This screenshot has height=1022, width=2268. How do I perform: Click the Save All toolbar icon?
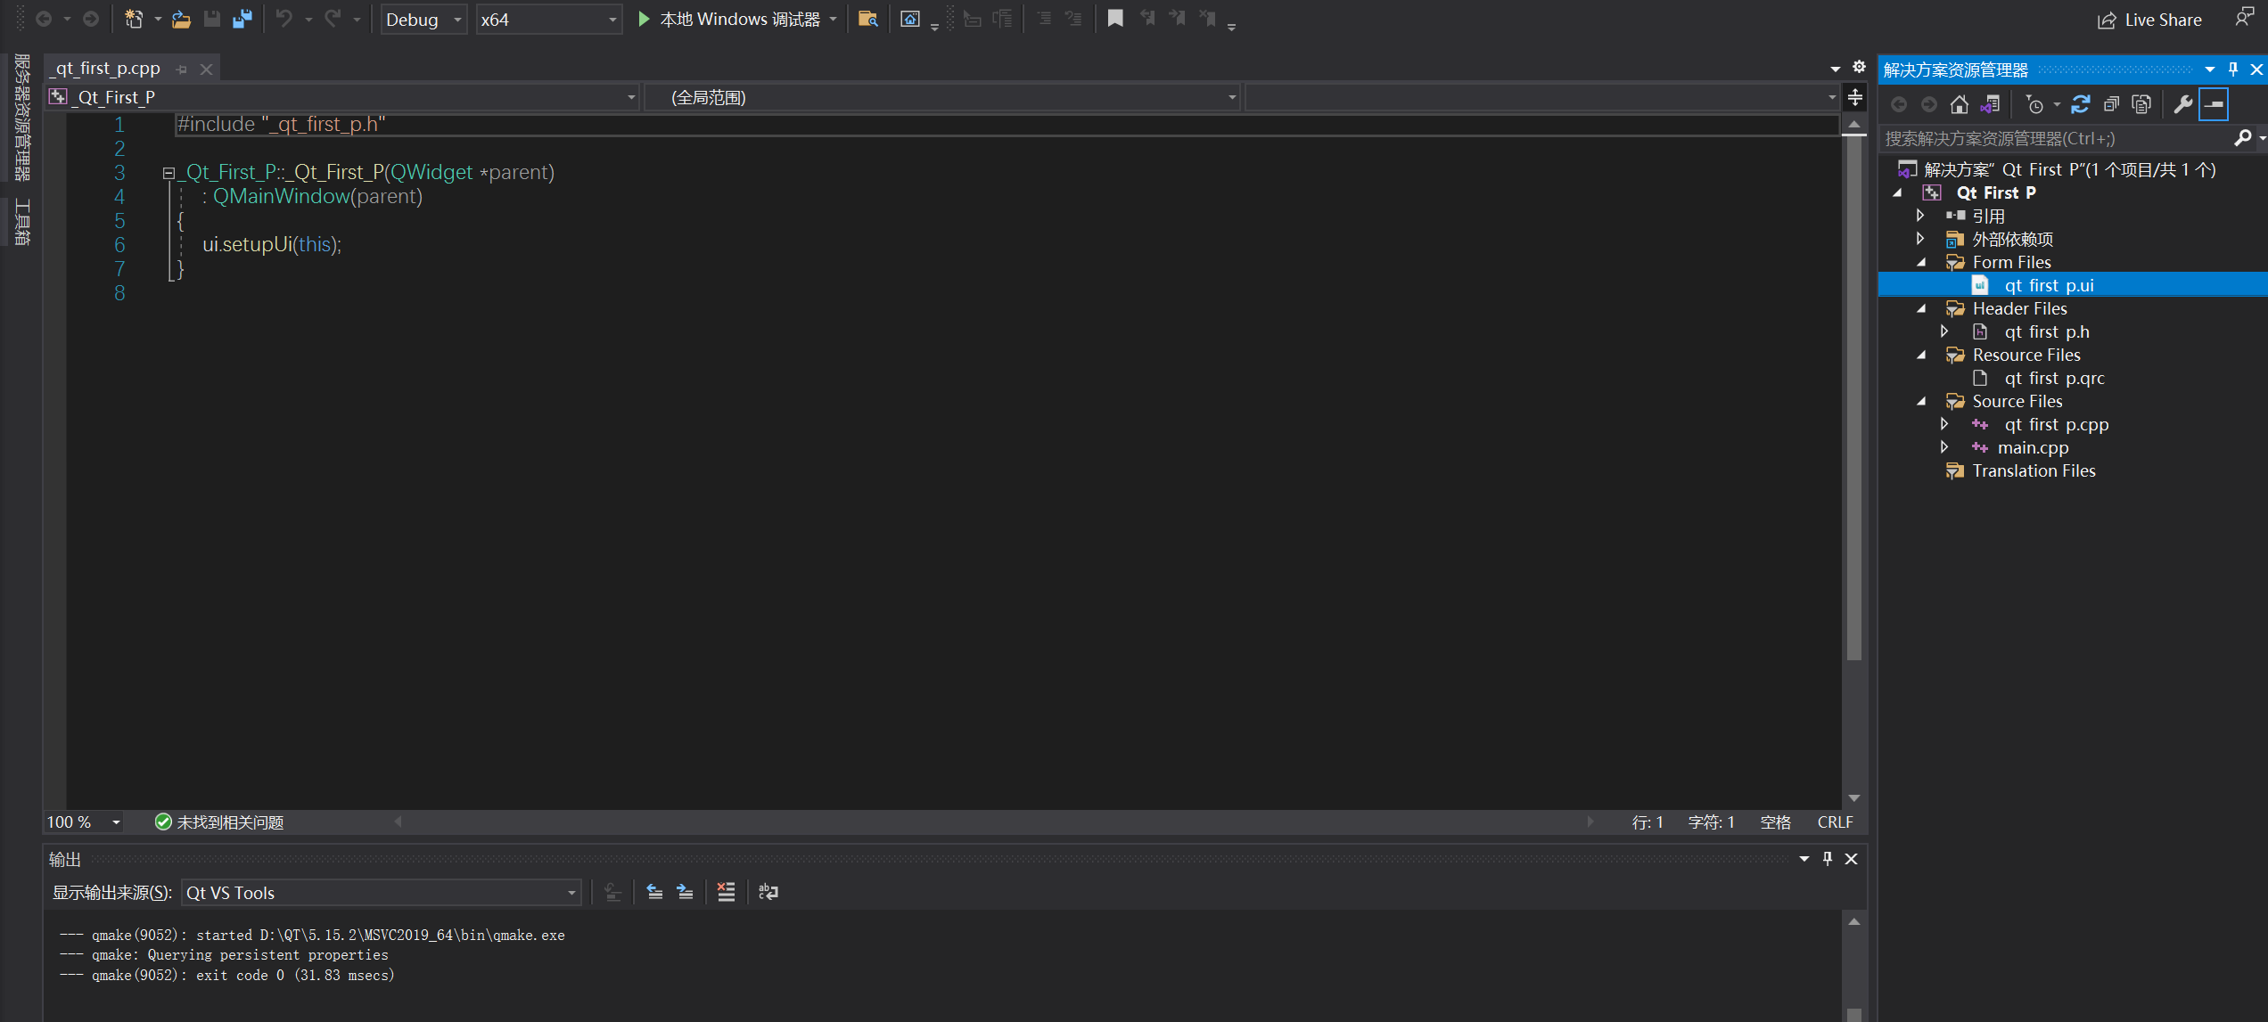click(x=242, y=19)
